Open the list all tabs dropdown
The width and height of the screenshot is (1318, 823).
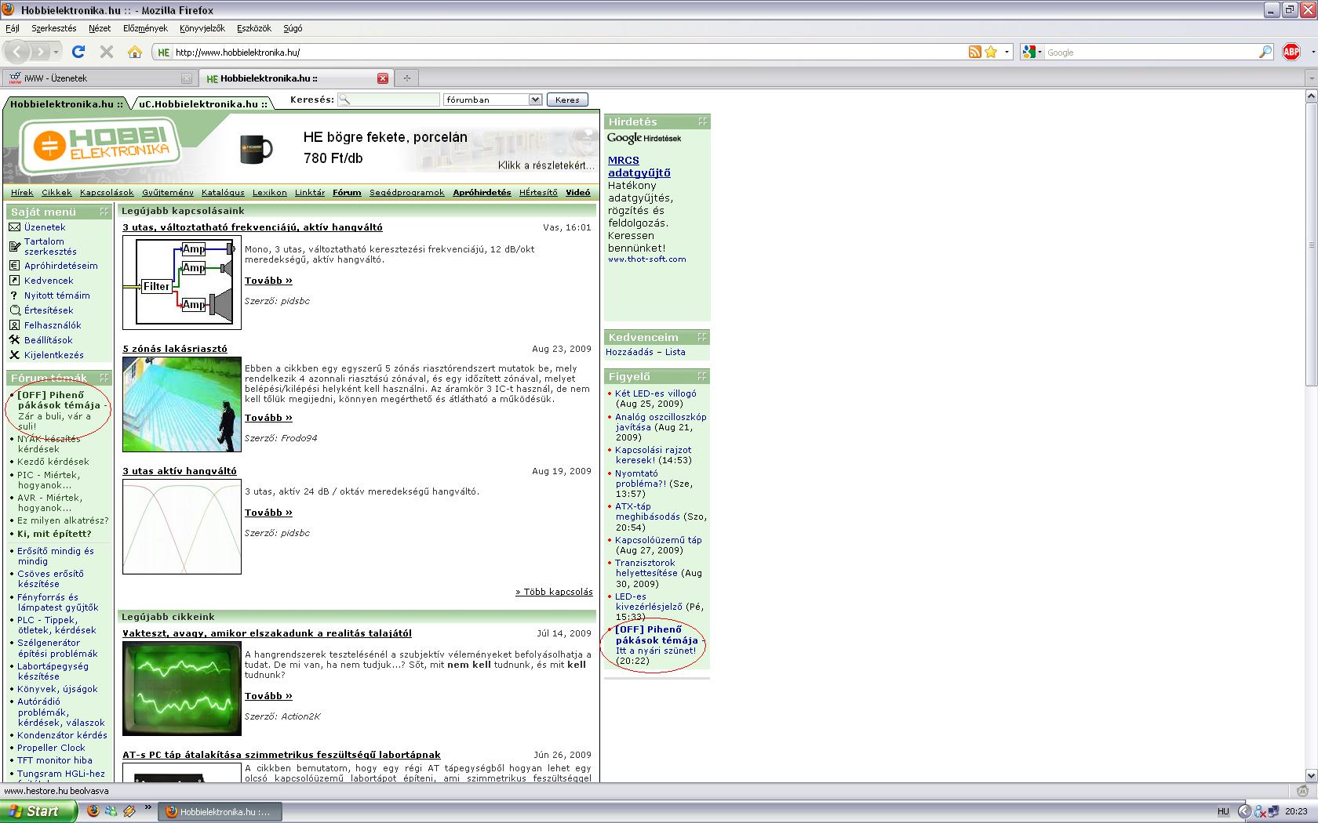(x=1311, y=78)
